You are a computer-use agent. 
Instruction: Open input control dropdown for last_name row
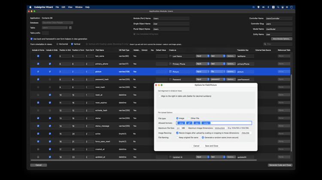tap(203, 56)
